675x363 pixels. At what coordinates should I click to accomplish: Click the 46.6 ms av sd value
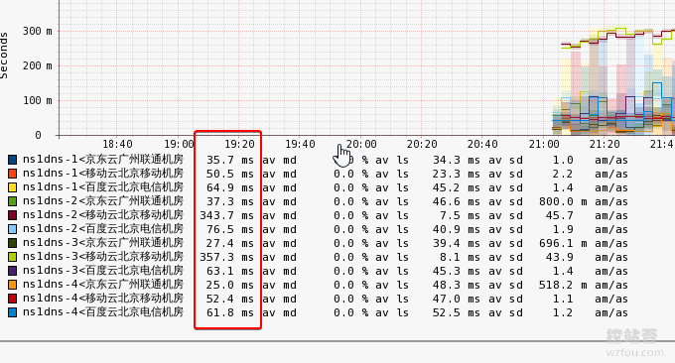tap(457, 201)
